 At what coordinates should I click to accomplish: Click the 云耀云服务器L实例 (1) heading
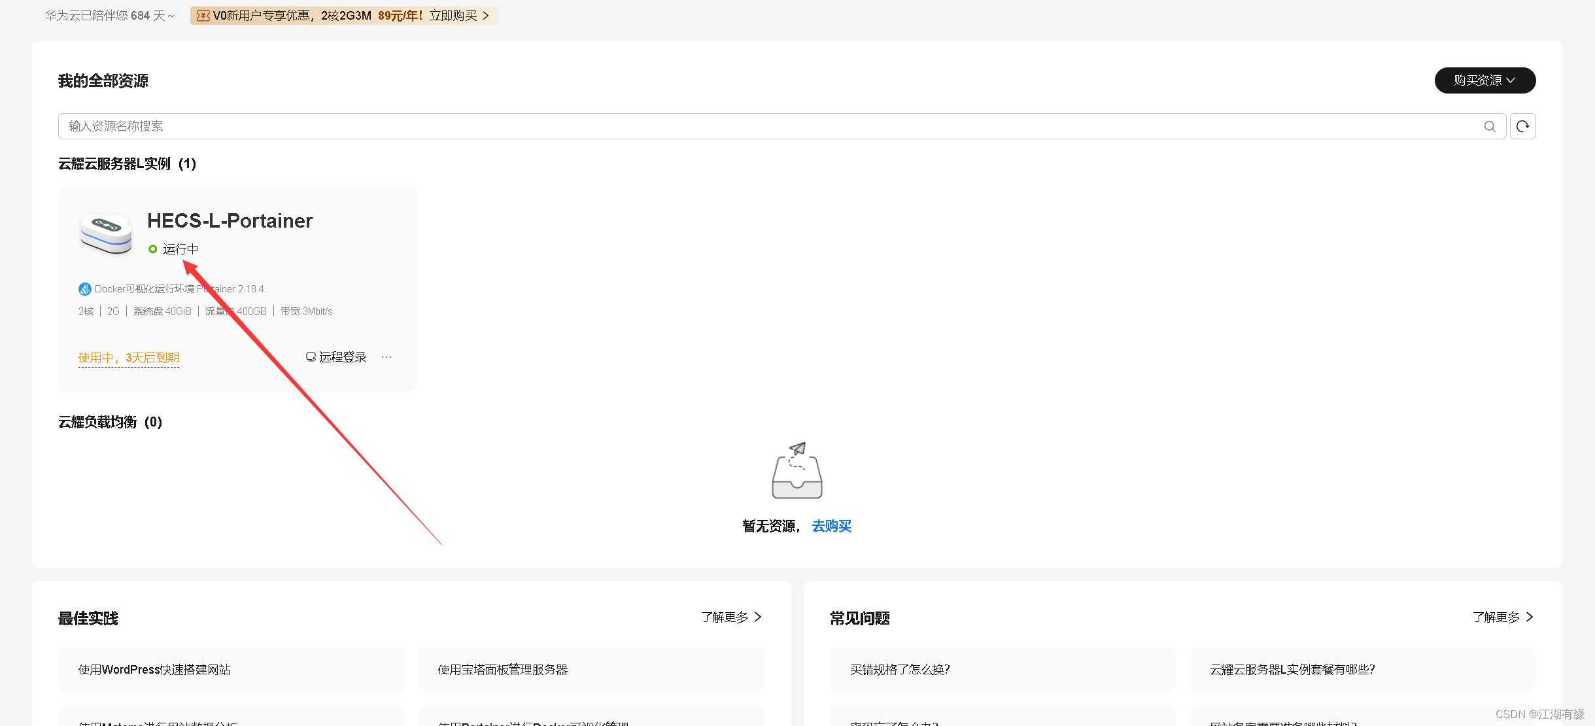coord(128,164)
